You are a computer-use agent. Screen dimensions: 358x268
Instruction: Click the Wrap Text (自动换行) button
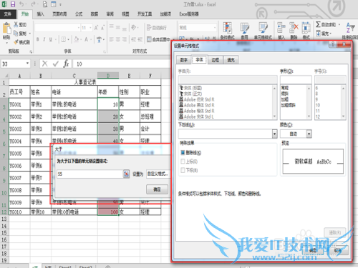pyautogui.click(x=157, y=28)
